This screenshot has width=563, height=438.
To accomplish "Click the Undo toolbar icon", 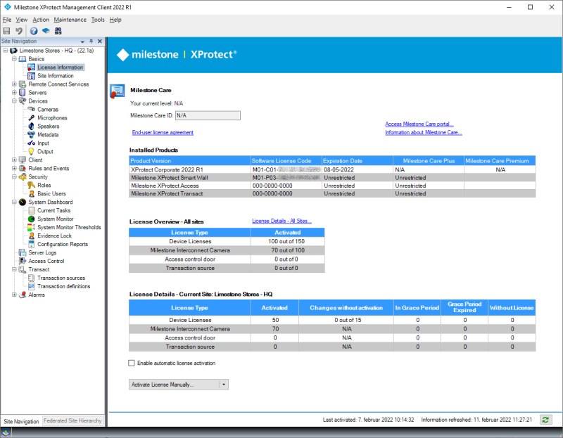I will [x=19, y=31].
